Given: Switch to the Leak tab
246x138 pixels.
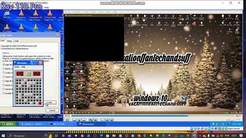Looking at the screenshot, I should [17, 41].
